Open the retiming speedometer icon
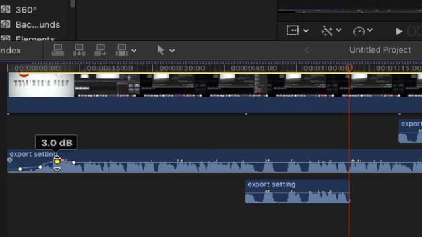Image resolution: width=422 pixels, height=237 pixels. tap(359, 31)
